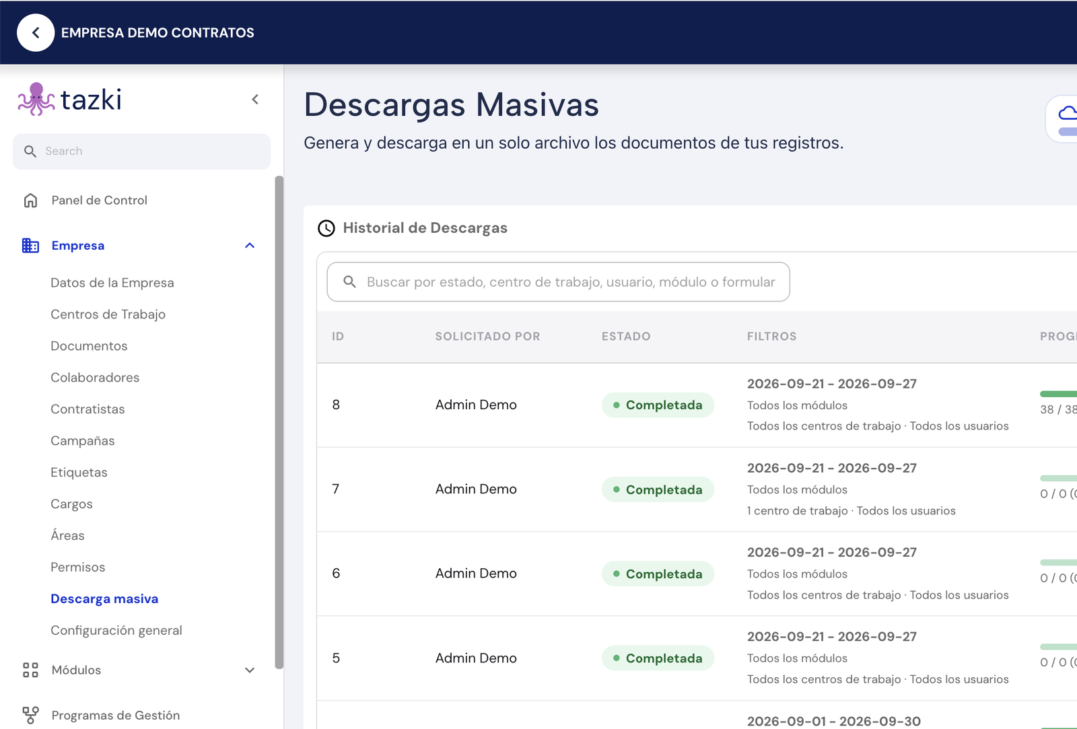
Task: Open Configuración general
Action: (116, 631)
